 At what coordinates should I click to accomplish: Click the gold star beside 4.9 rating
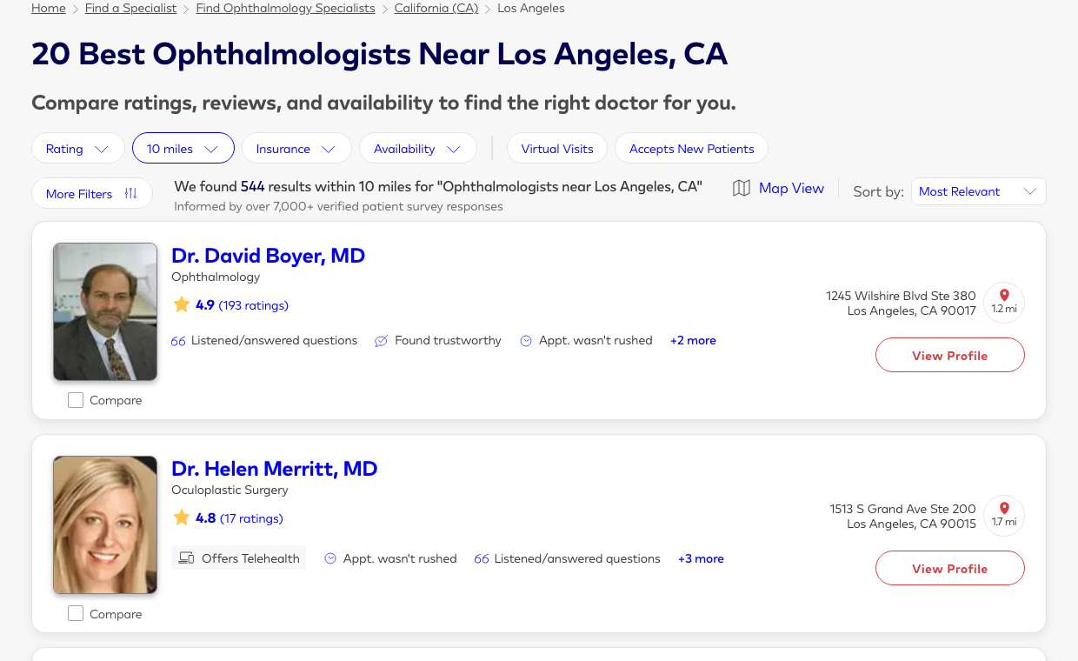182,304
